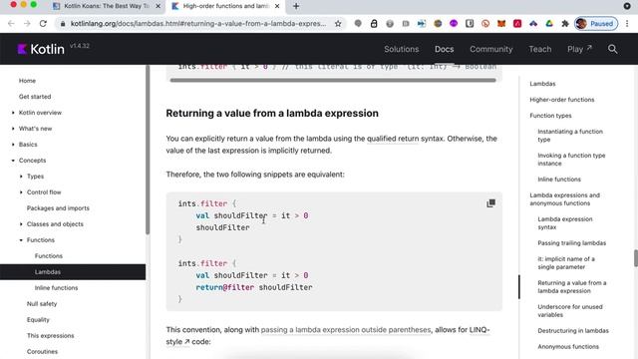Open the Chrome three-dot menu
Viewport: 638px width, 359px height.
coord(627,24)
